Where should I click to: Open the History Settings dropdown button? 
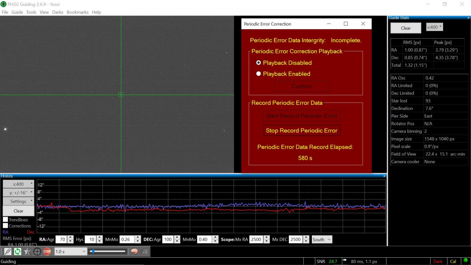pyautogui.click(x=18, y=201)
